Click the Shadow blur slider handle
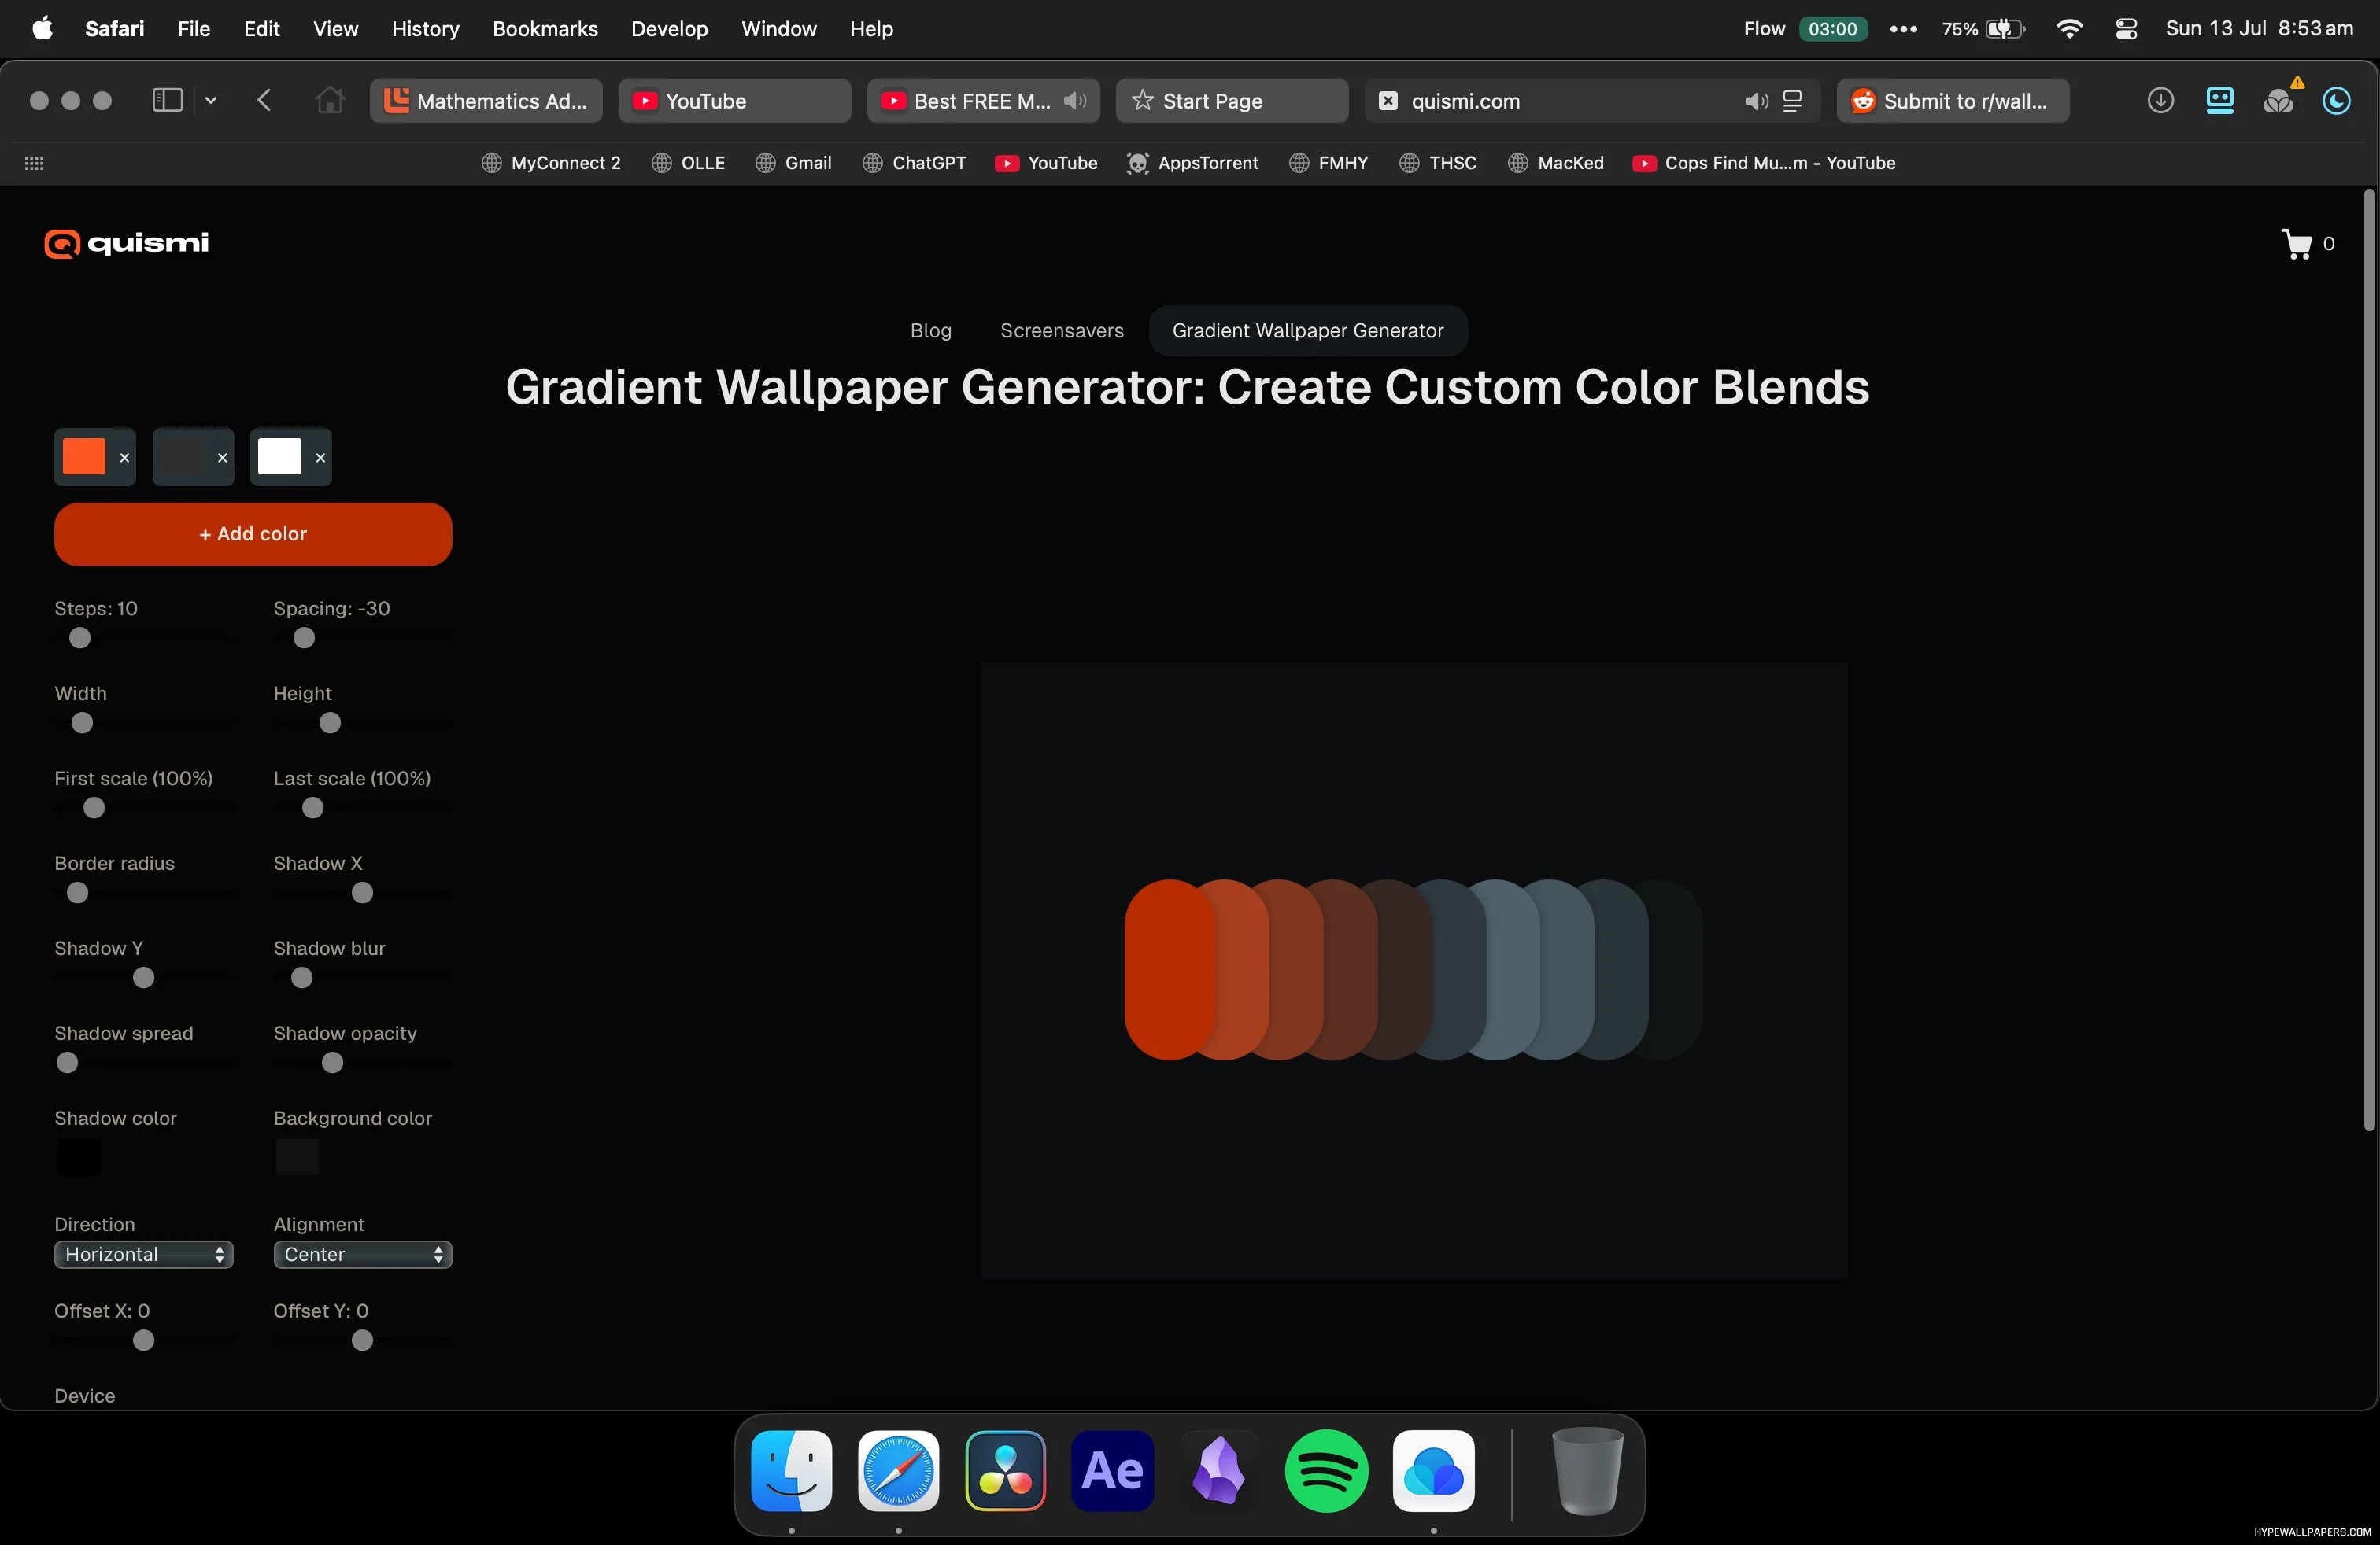 point(301,977)
